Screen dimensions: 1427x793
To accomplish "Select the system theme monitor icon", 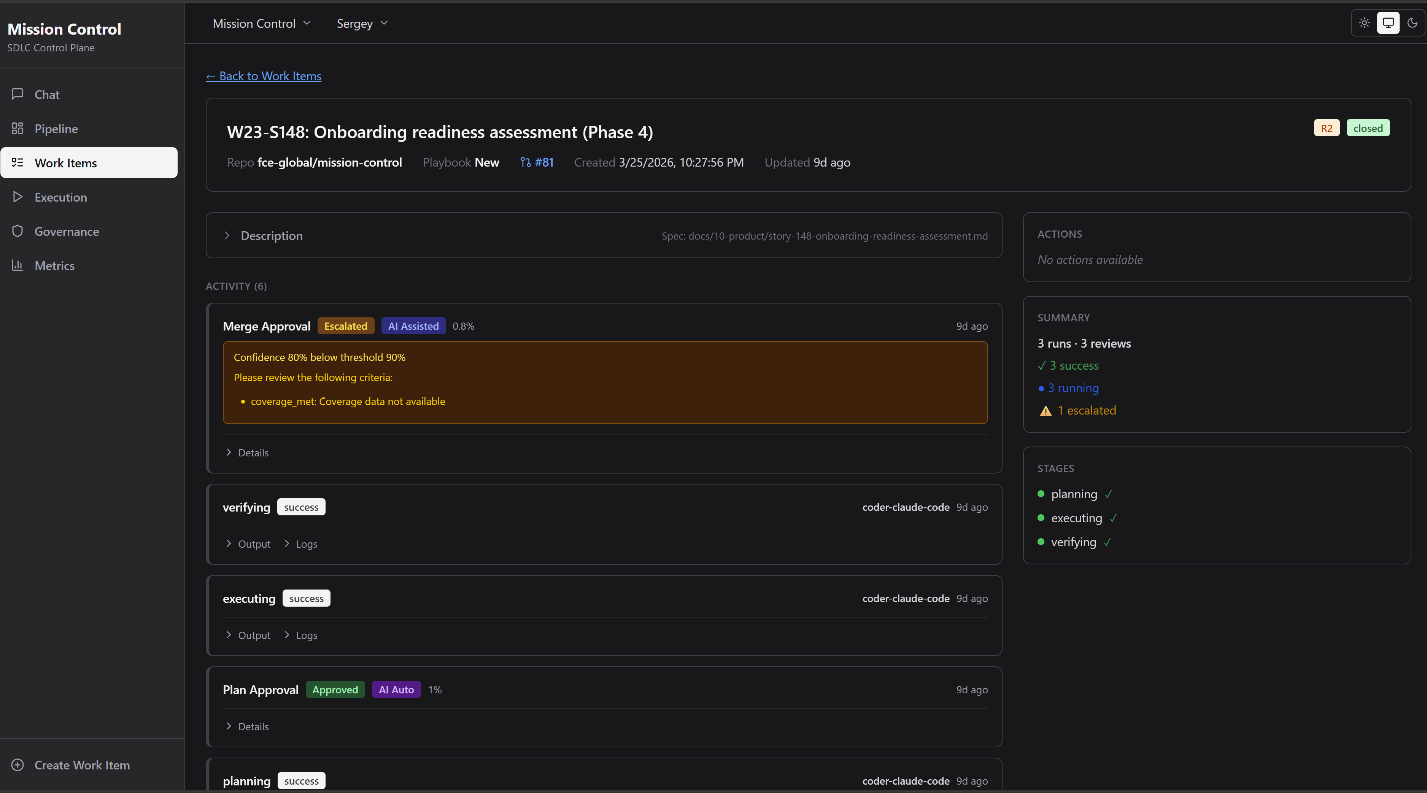I will coord(1388,23).
